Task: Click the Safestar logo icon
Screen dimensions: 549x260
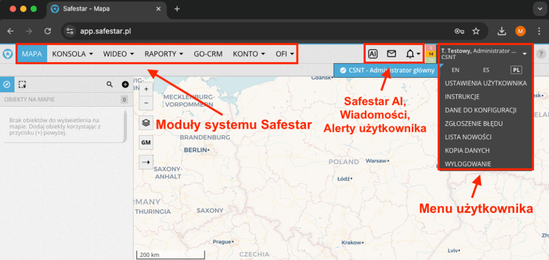Action: click(7, 54)
